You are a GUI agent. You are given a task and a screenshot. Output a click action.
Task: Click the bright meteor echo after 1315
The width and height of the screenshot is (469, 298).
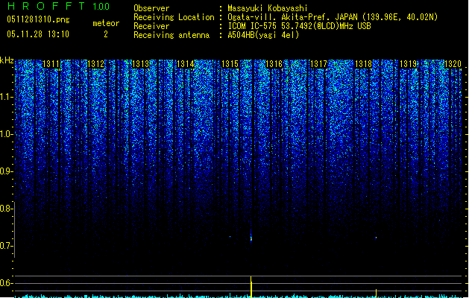[251, 238]
